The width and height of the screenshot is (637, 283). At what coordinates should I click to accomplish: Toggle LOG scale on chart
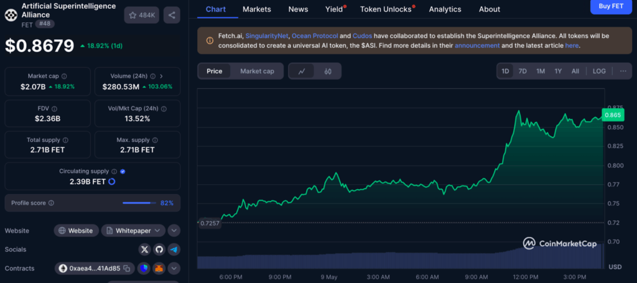[x=599, y=71]
